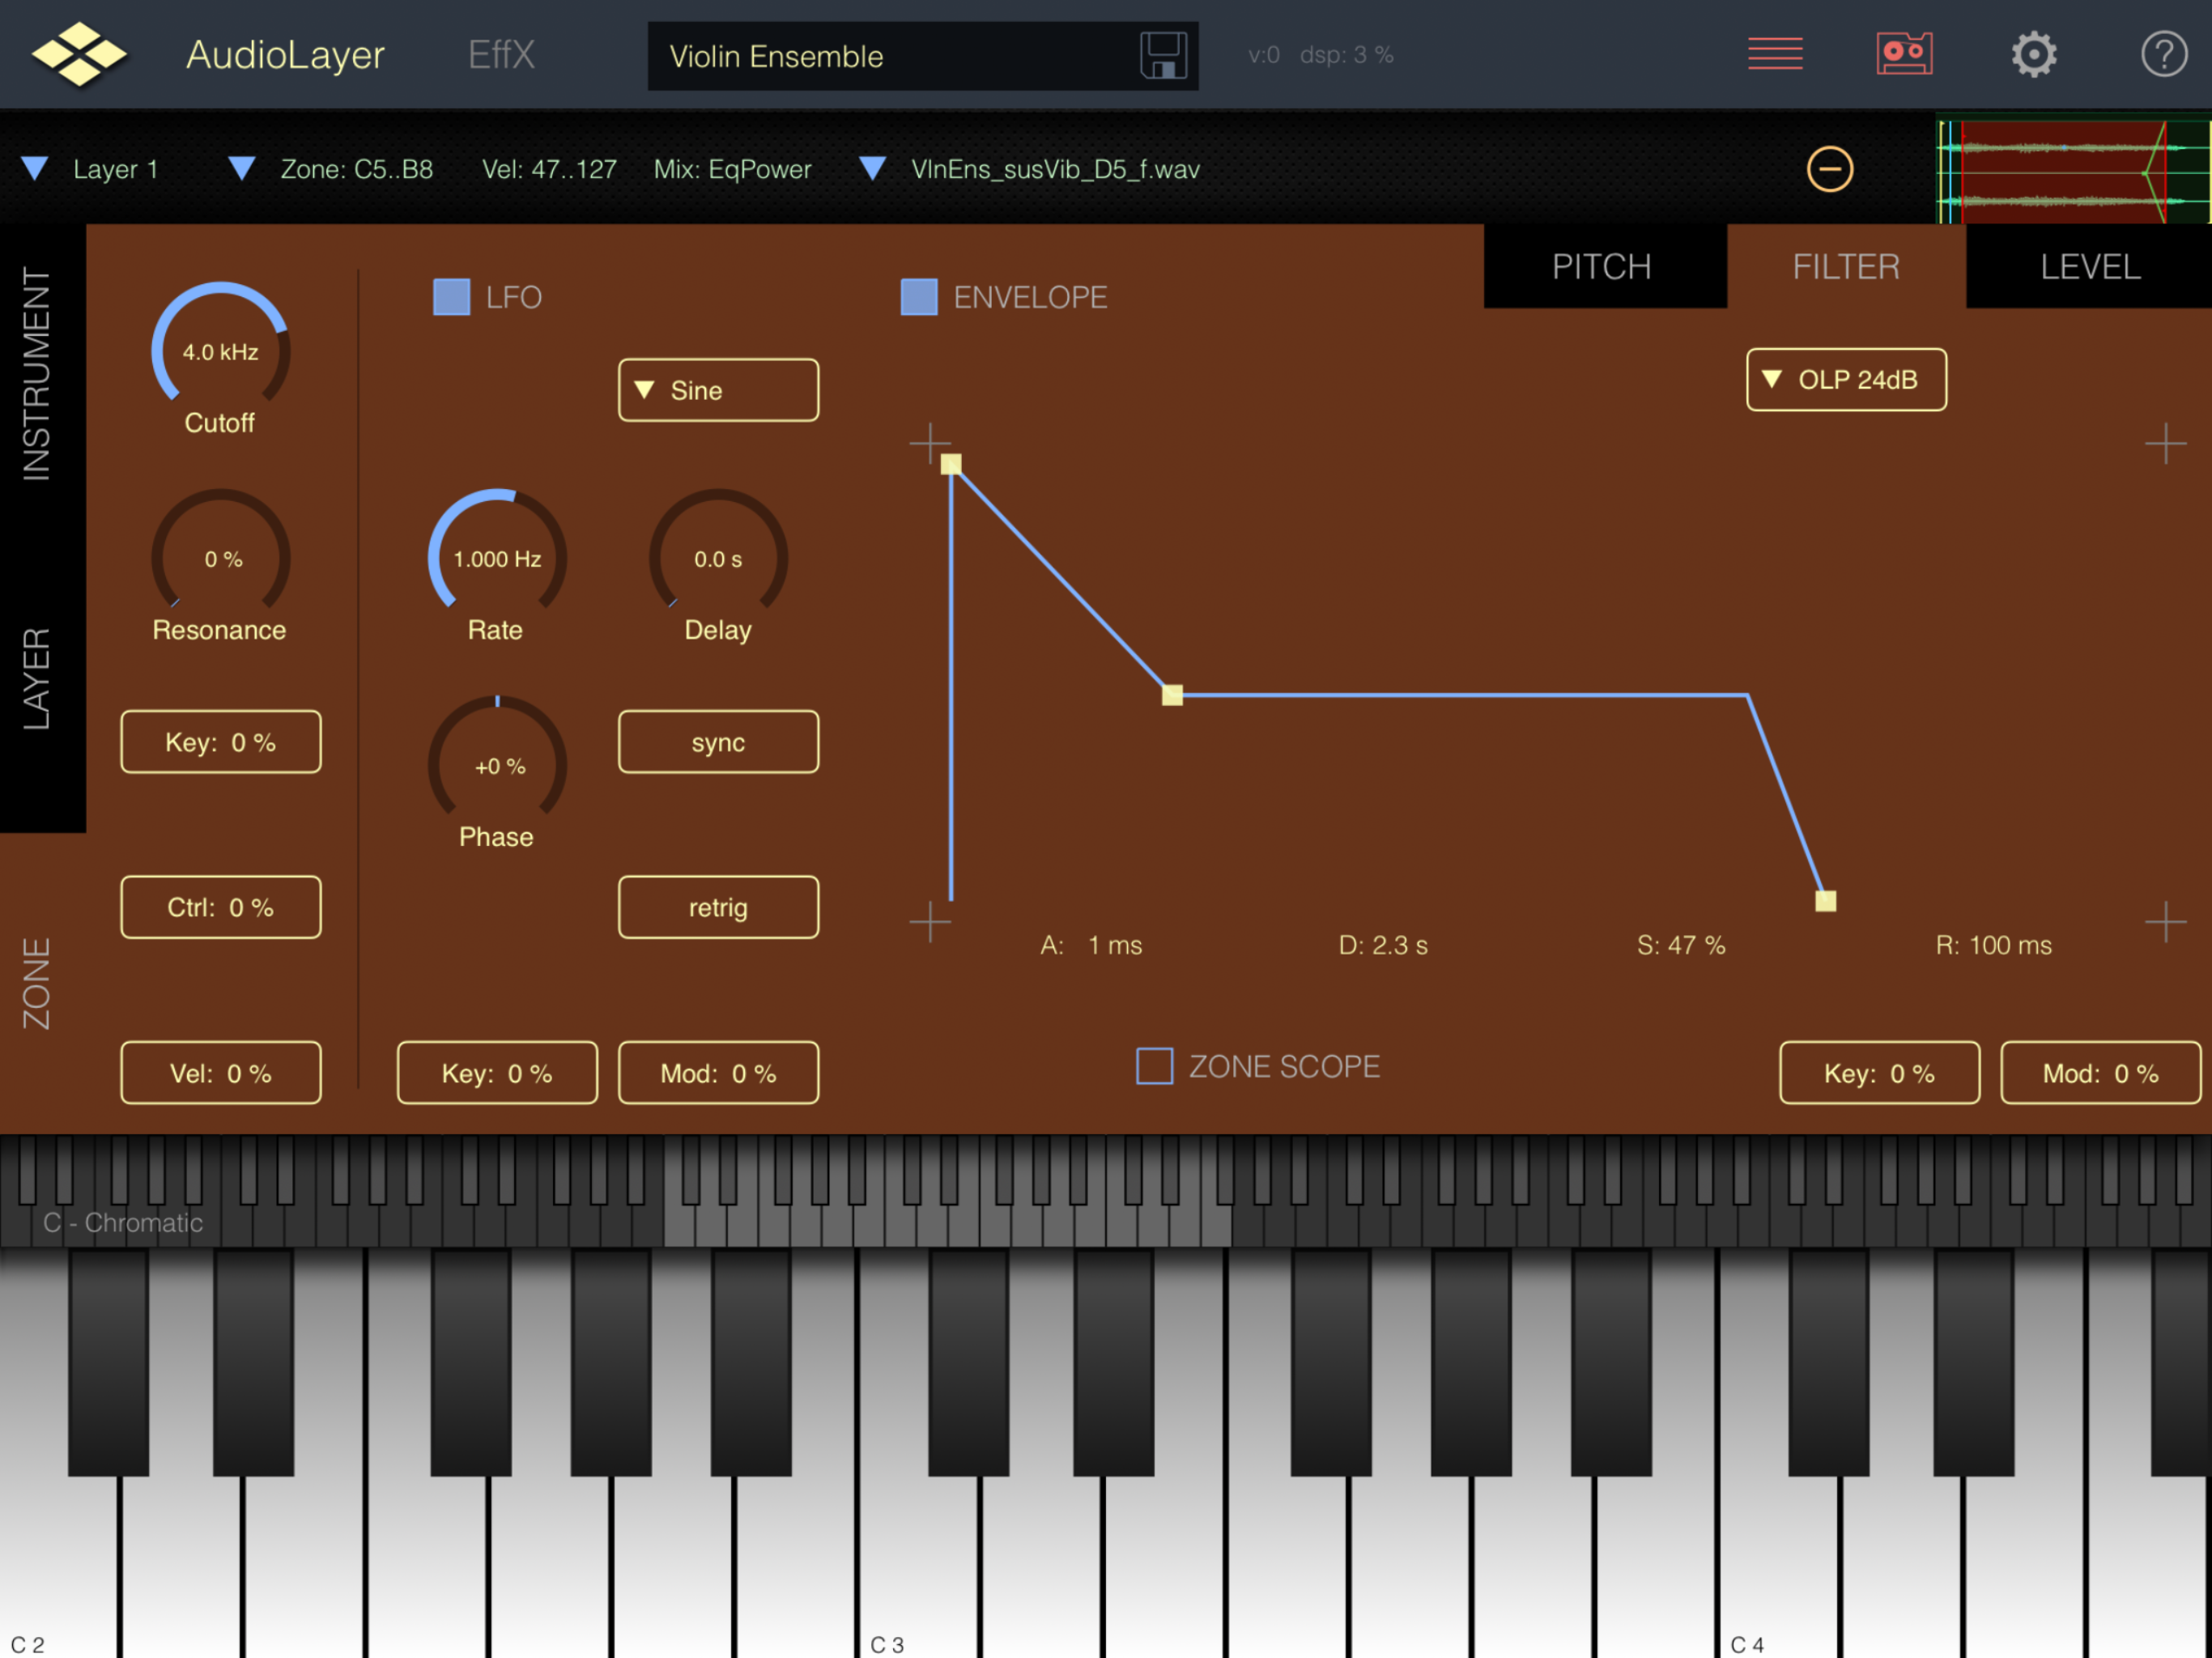Image resolution: width=2212 pixels, height=1658 pixels.
Task: Open the Sine waveform dropdown
Action: point(718,390)
